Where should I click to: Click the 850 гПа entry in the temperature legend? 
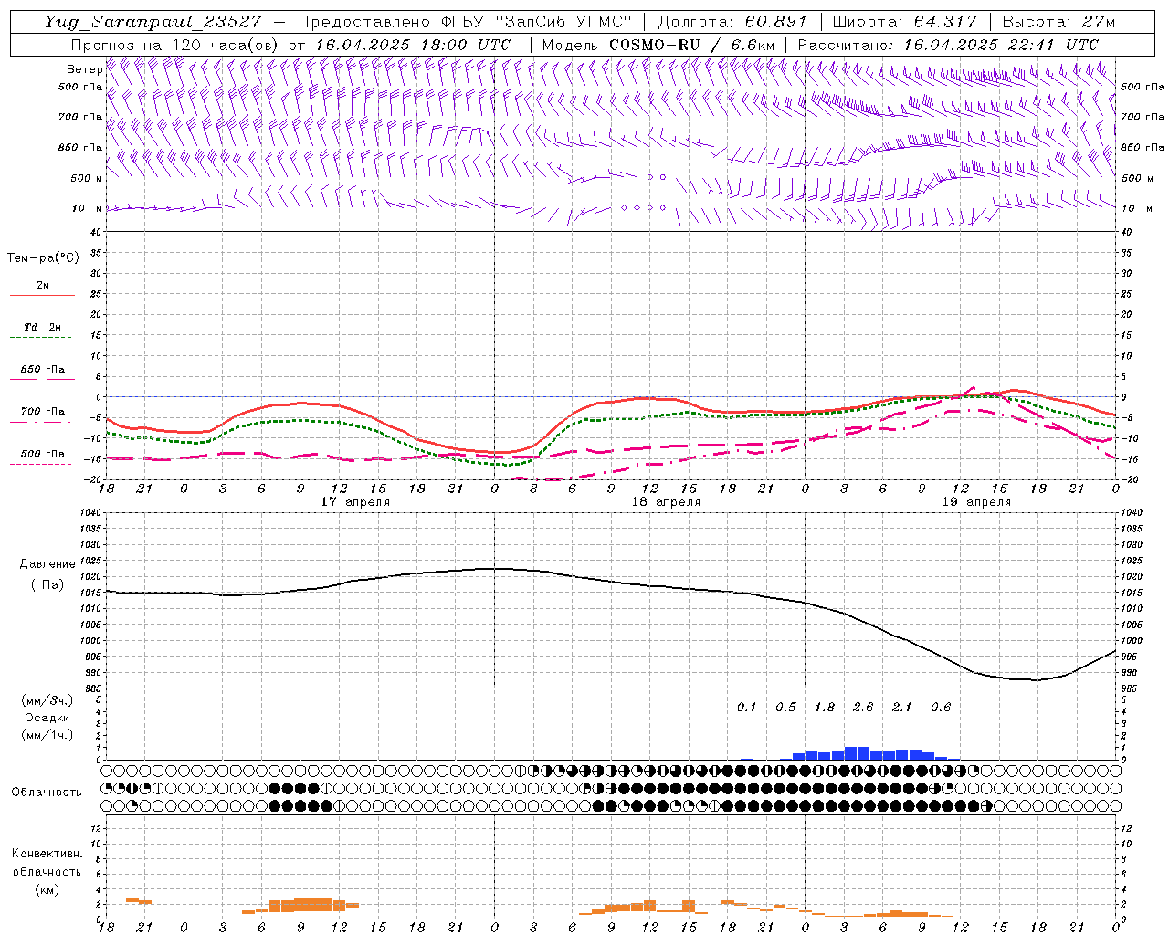click(43, 370)
